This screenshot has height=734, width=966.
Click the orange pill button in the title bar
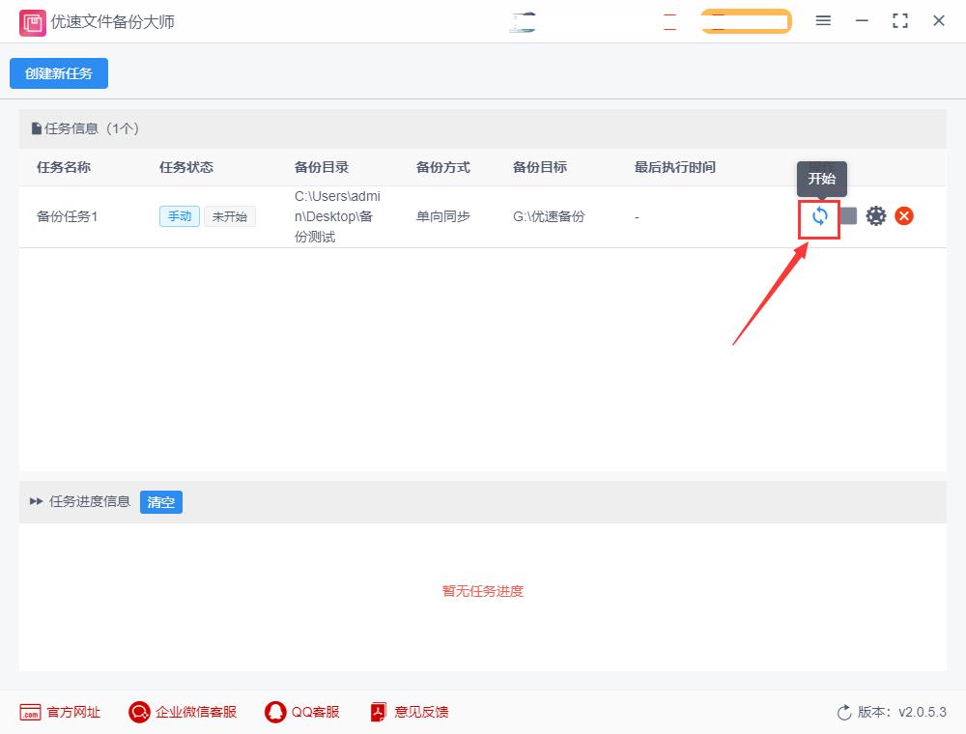(x=746, y=20)
